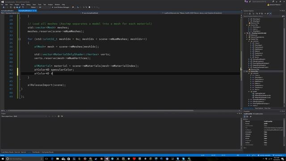Open the Edit menu
Image resolution: width=286 pixels, height=161 pixels.
[6, 4]
